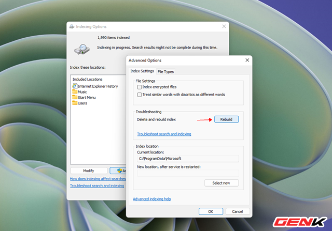Open Troubleshoot search and indexing link in Advanced Options
The height and width of the screenshot is (231, 332).
coord(164,134)
